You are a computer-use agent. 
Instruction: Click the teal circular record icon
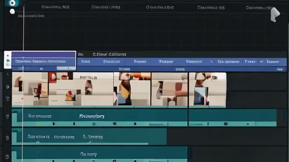coord(12,3)
